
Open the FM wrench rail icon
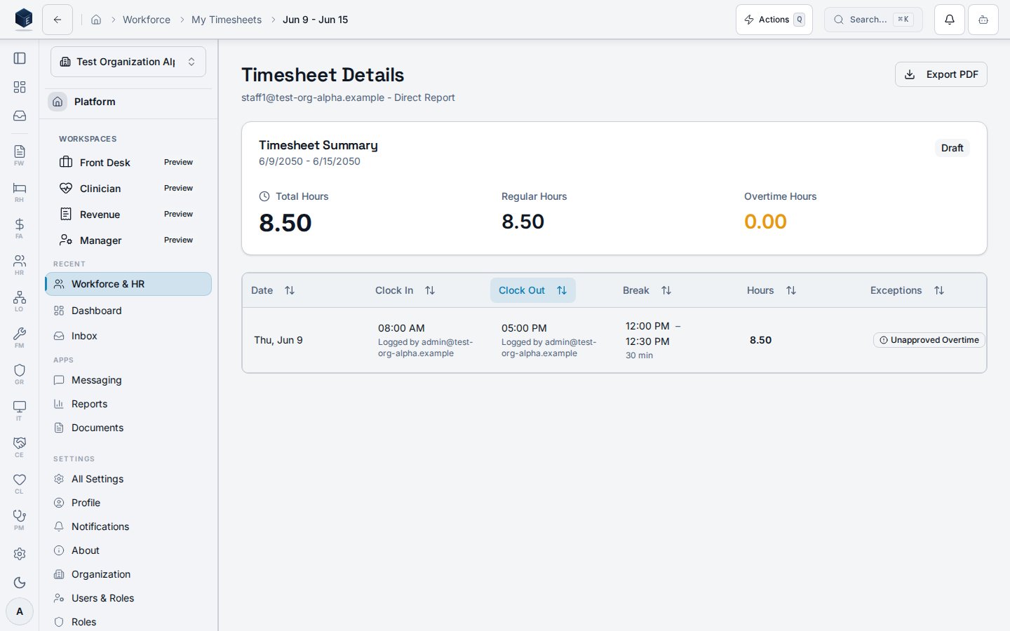point(20,337)
